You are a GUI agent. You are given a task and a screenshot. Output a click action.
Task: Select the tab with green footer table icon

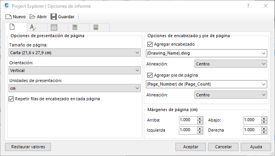coord(96,27)
